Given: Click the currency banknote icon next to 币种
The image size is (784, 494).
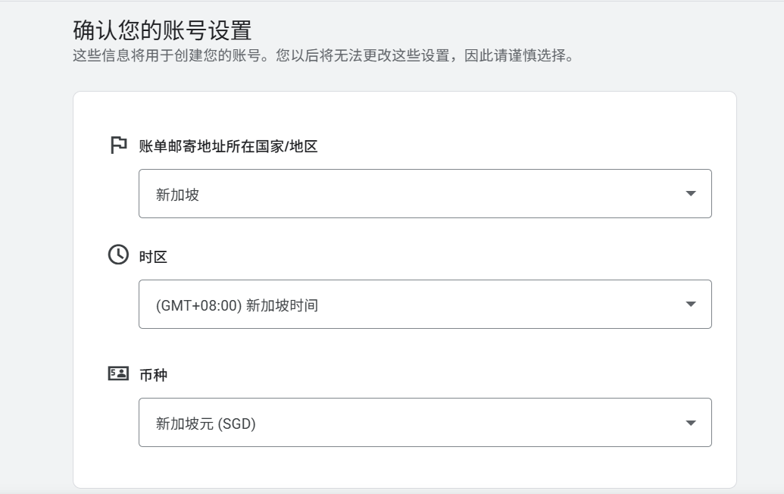Looking at the screenshot, I should (x=118, y=374).
